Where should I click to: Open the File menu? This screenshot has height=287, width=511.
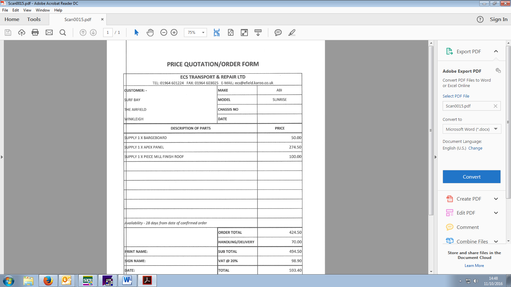coord(5,10)
